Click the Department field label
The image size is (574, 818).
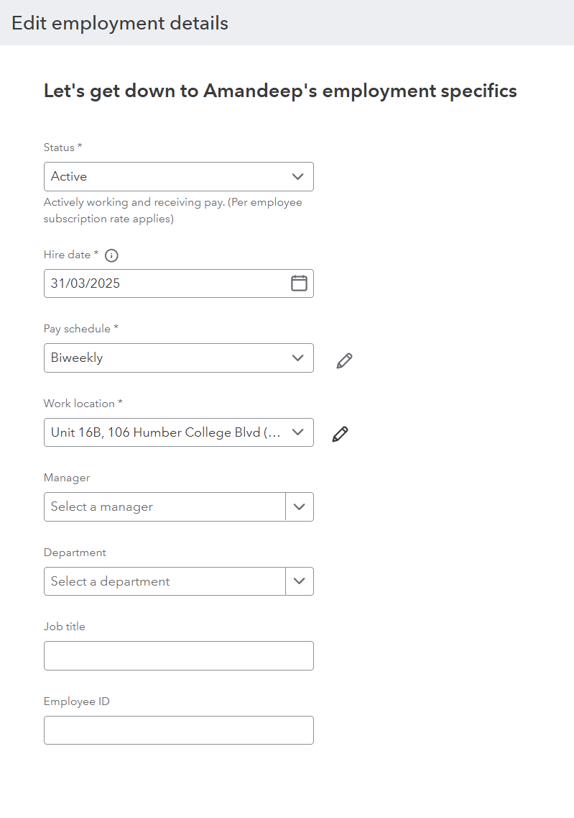pos(75,553)
